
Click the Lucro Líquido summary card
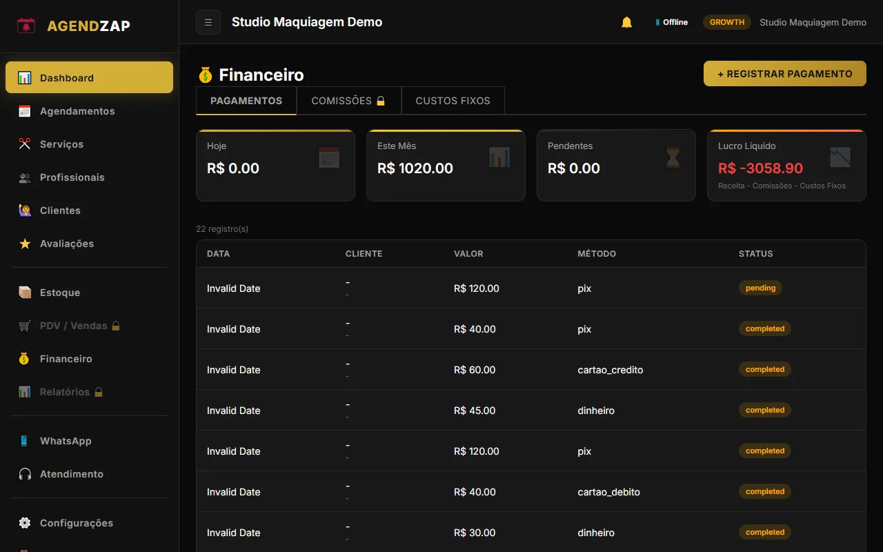[x=786, y=166]
